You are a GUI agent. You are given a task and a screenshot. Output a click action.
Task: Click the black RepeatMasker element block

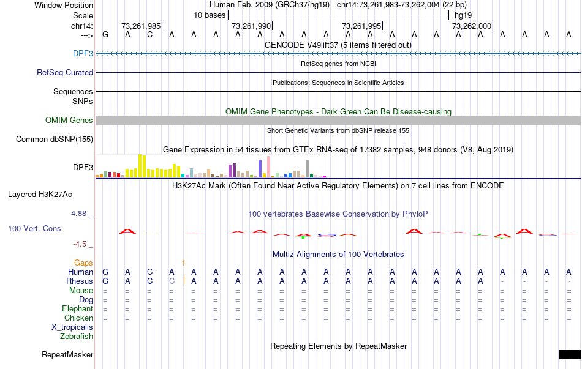pos(570,354)
